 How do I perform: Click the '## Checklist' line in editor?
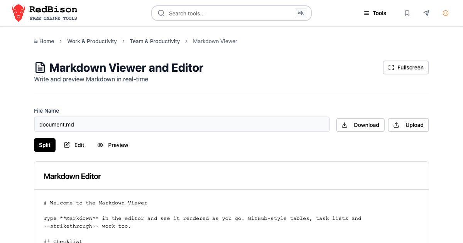coord(63,241)
